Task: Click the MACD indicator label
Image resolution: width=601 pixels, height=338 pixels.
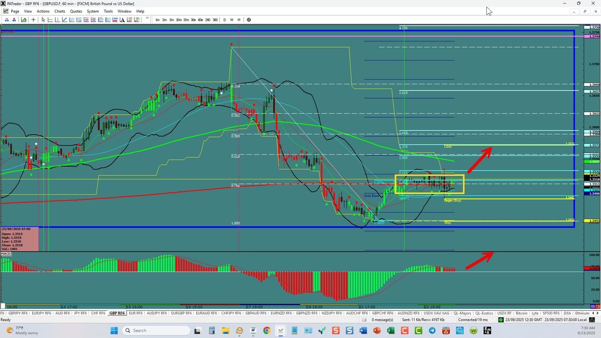Action: [6, 254]
